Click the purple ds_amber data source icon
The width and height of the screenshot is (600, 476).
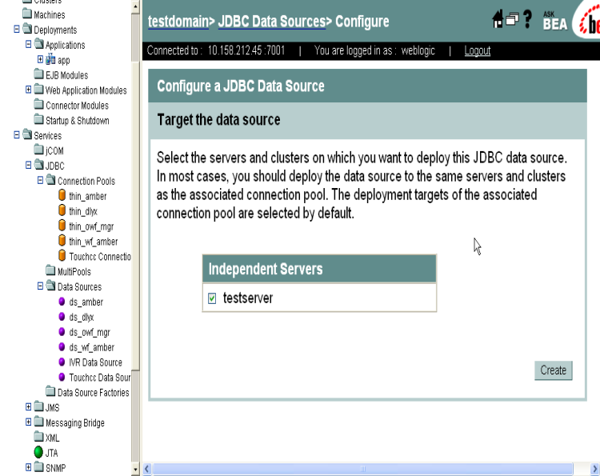click(62, 302)
